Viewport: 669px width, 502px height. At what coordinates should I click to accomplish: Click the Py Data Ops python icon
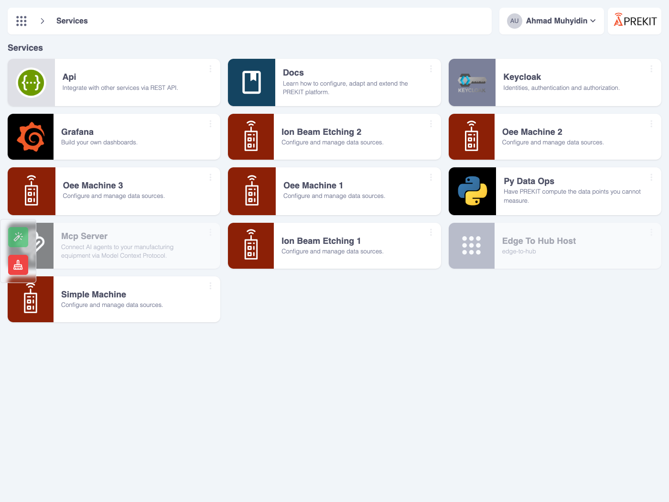pos(472,191)
